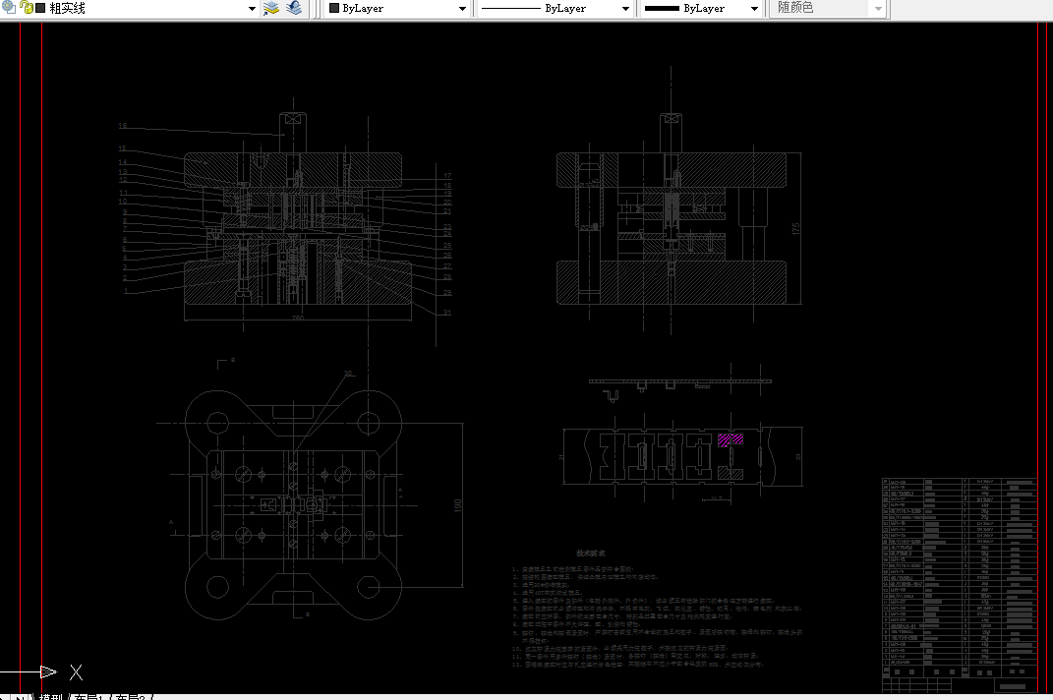Select the 技术要求 heading text
This screenshot has height=700, width=1053.
point(591,554)
